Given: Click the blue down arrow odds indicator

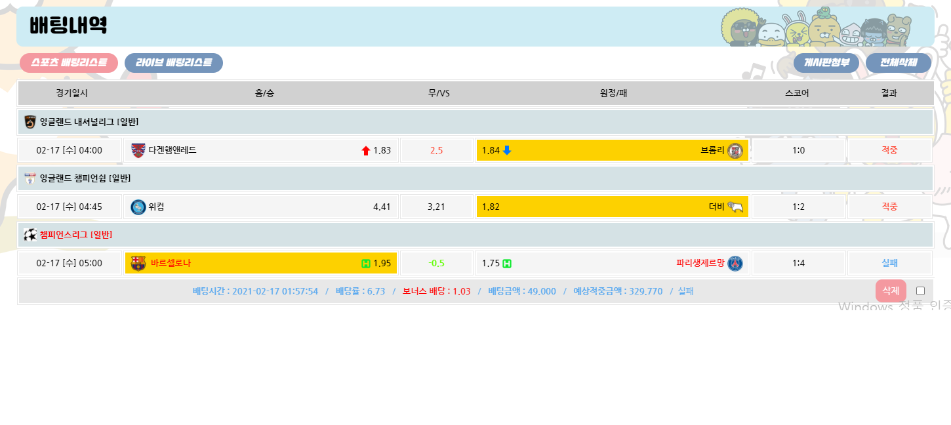Looking at the screenshot, I should click(507, 150).
